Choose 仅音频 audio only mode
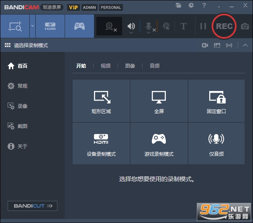Screen dimensions: 253x223 [216, 143]
